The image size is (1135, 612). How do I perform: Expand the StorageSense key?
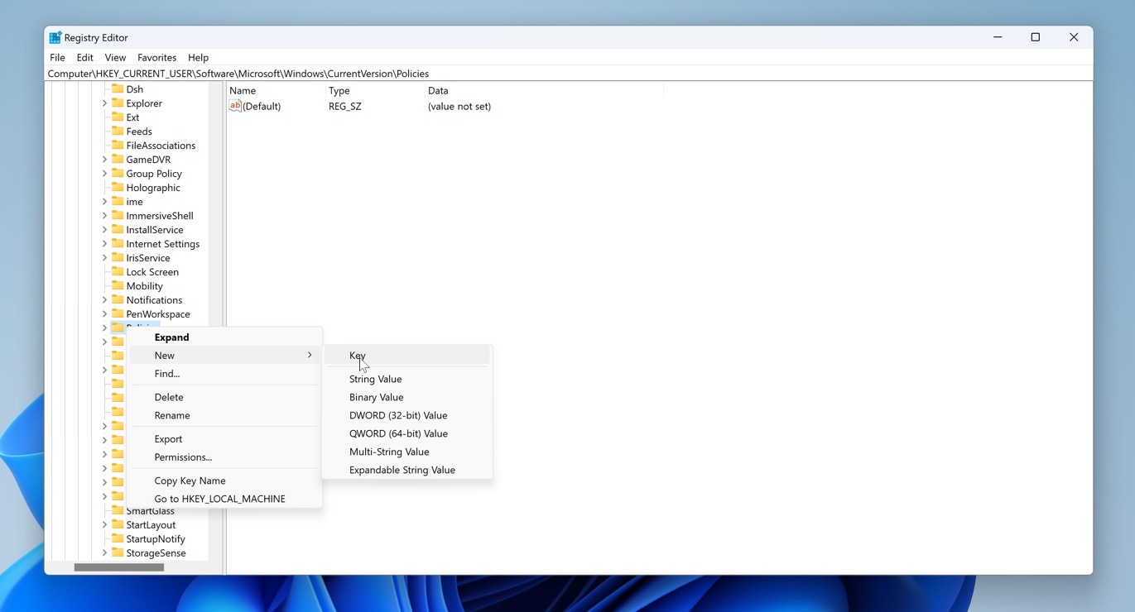[104, 553]
